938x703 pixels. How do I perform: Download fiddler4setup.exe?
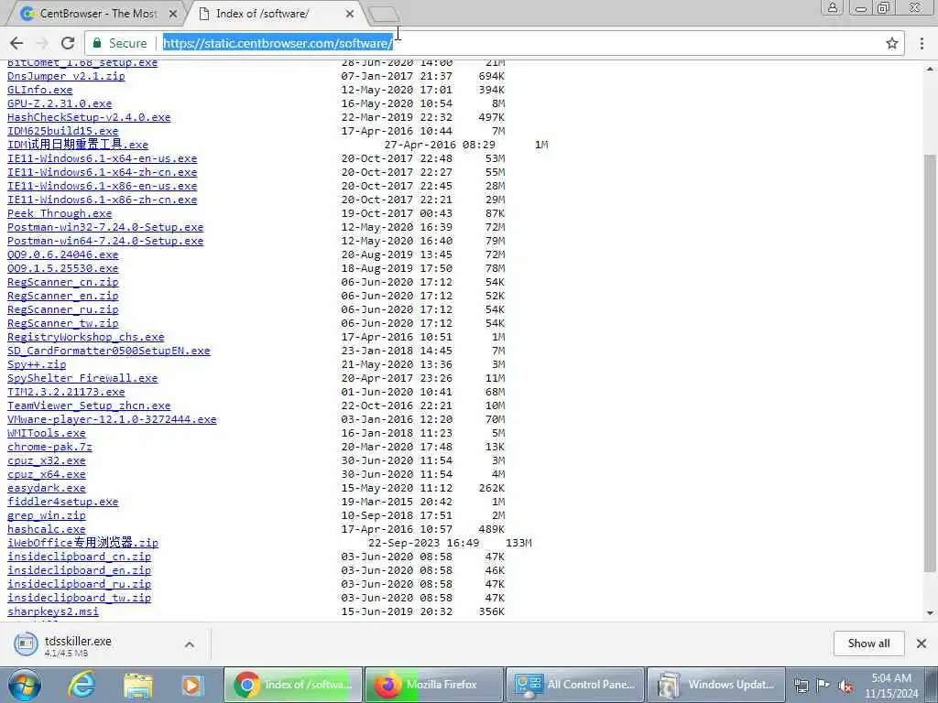[x=63, y=503]
